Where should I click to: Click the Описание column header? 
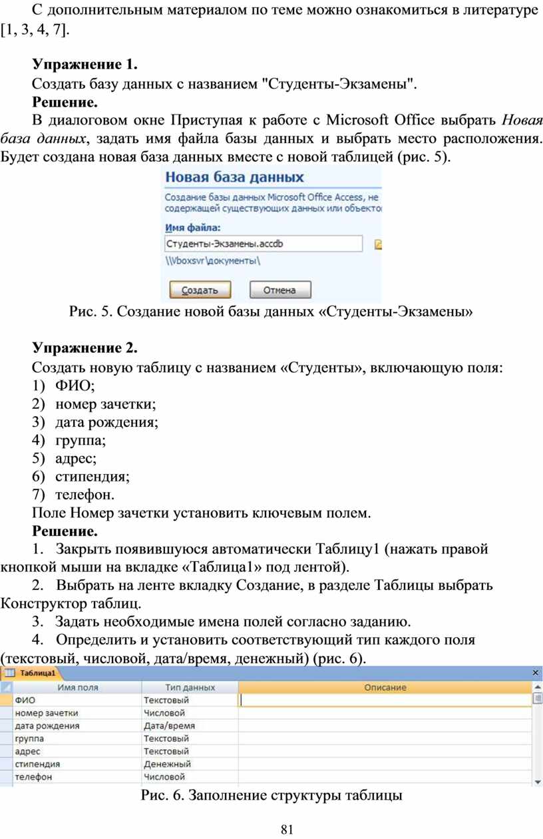[385, 687]
